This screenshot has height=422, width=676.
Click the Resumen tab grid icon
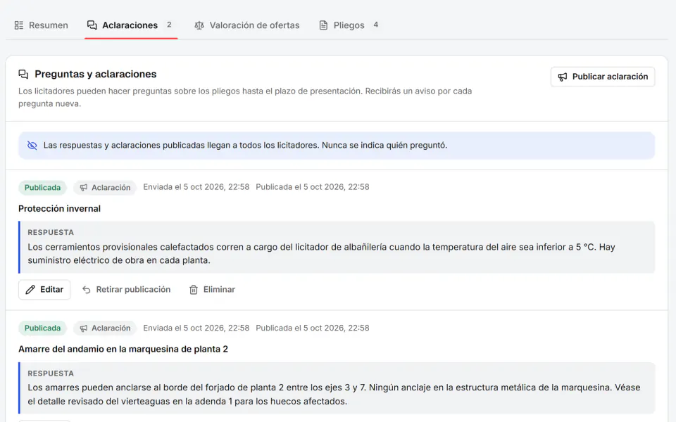click(19, 25)
